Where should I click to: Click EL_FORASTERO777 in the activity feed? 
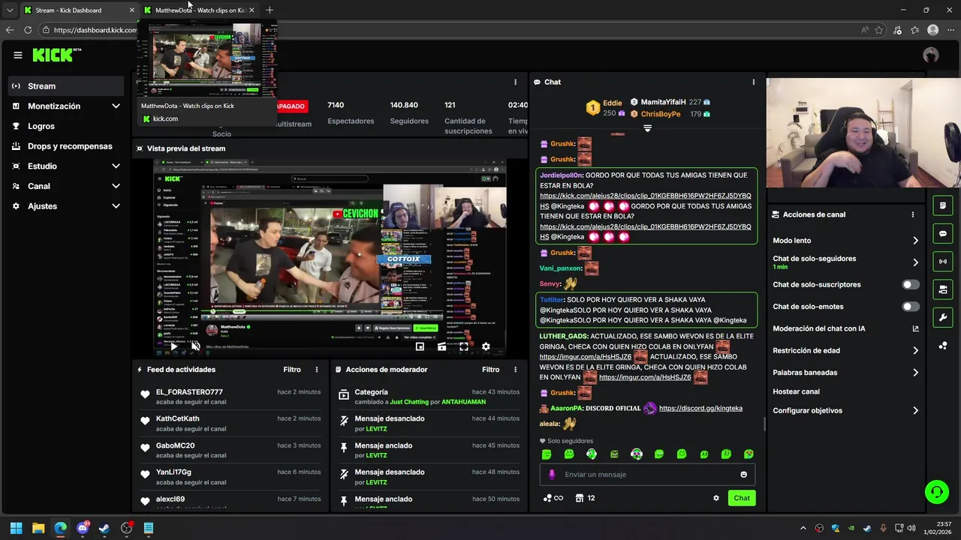[189, 392]
